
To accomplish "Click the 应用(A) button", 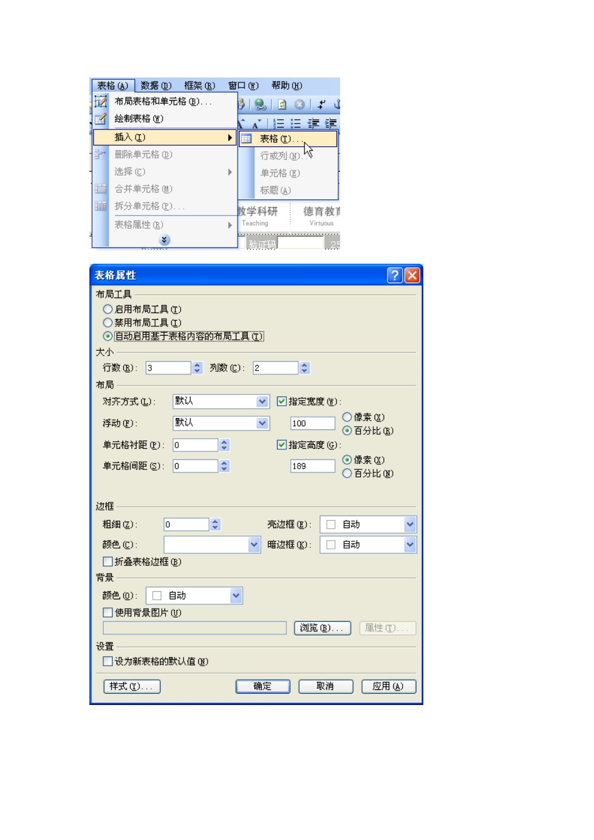I will click(x=389, y=686).
